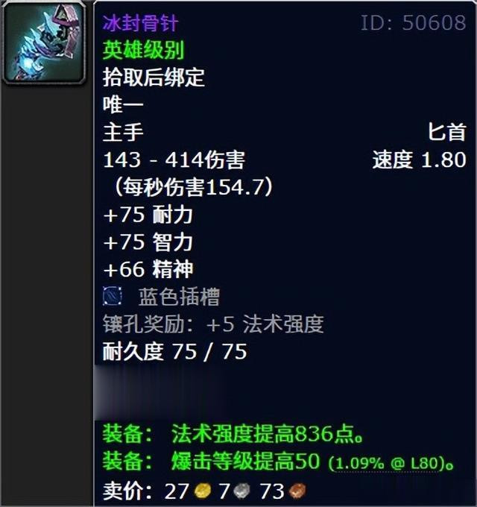Click the blue socket gem icon
This screenshot has height=507, width=477.
(x=112, y=296)
